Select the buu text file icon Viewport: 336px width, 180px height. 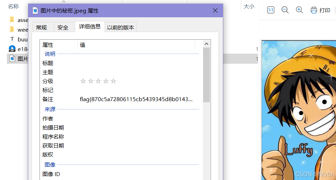pos(12,39)
